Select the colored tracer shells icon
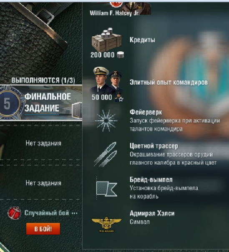Image resolution: width=229 pixels, height=252 pixels. [106, 154]
